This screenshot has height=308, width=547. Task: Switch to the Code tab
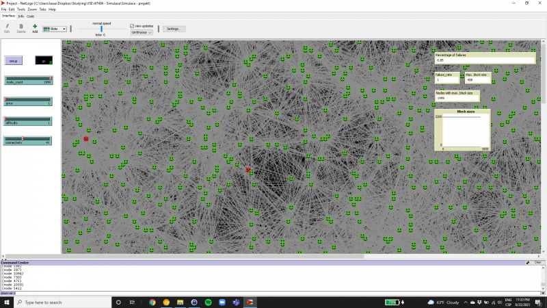tap(31, 16)
